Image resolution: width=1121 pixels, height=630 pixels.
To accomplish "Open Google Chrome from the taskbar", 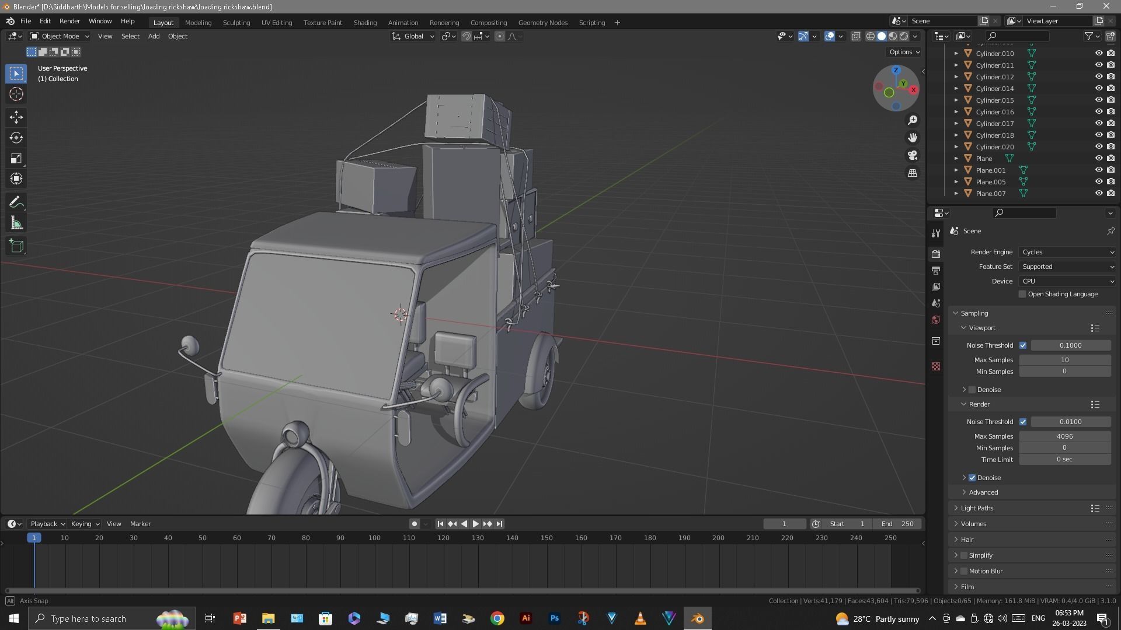I will coord(497,618).
